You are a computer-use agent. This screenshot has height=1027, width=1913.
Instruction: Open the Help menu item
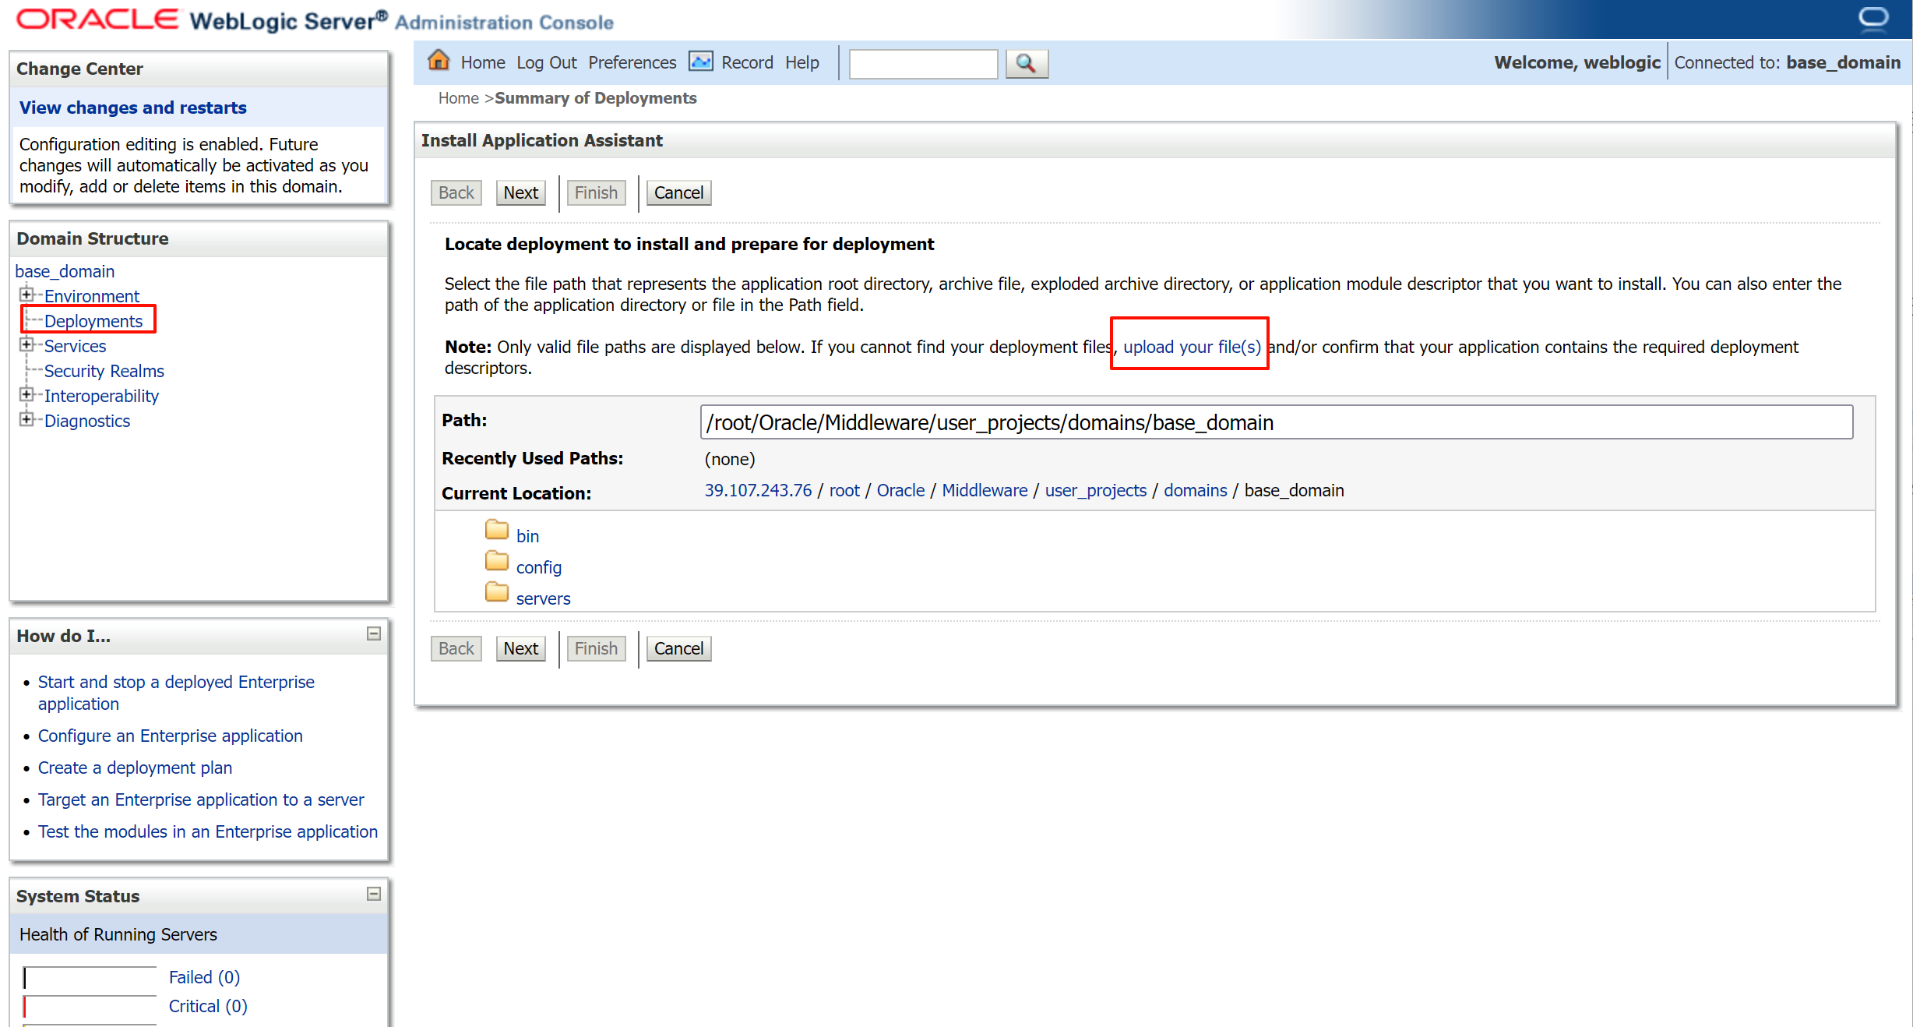point(801,62)
